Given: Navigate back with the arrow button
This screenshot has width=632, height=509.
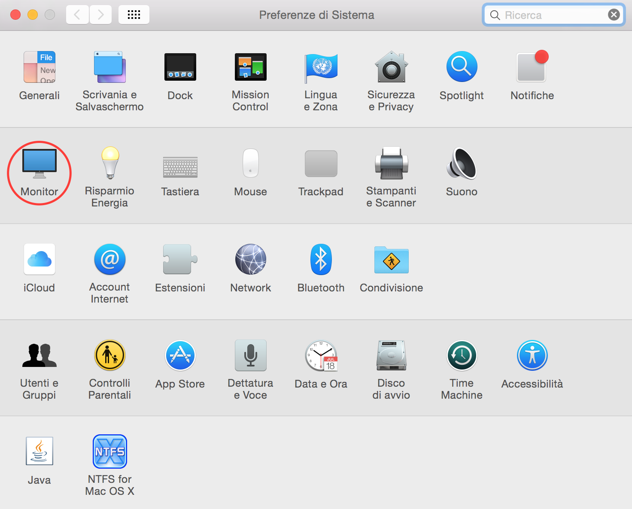Looking at the screenshot, I should click(77, 14).
